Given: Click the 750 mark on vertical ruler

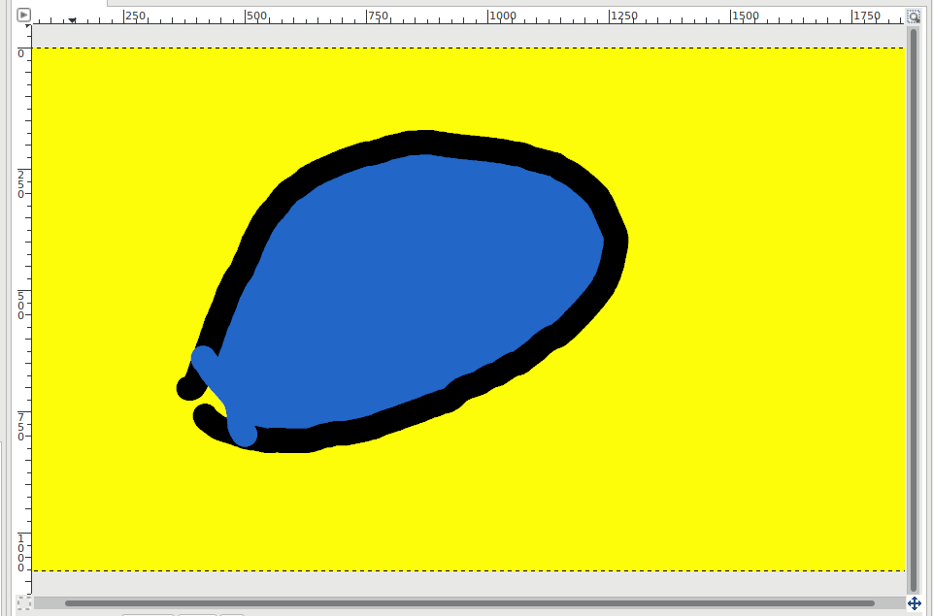Looking at the screenshot, I should pos(20,427).
